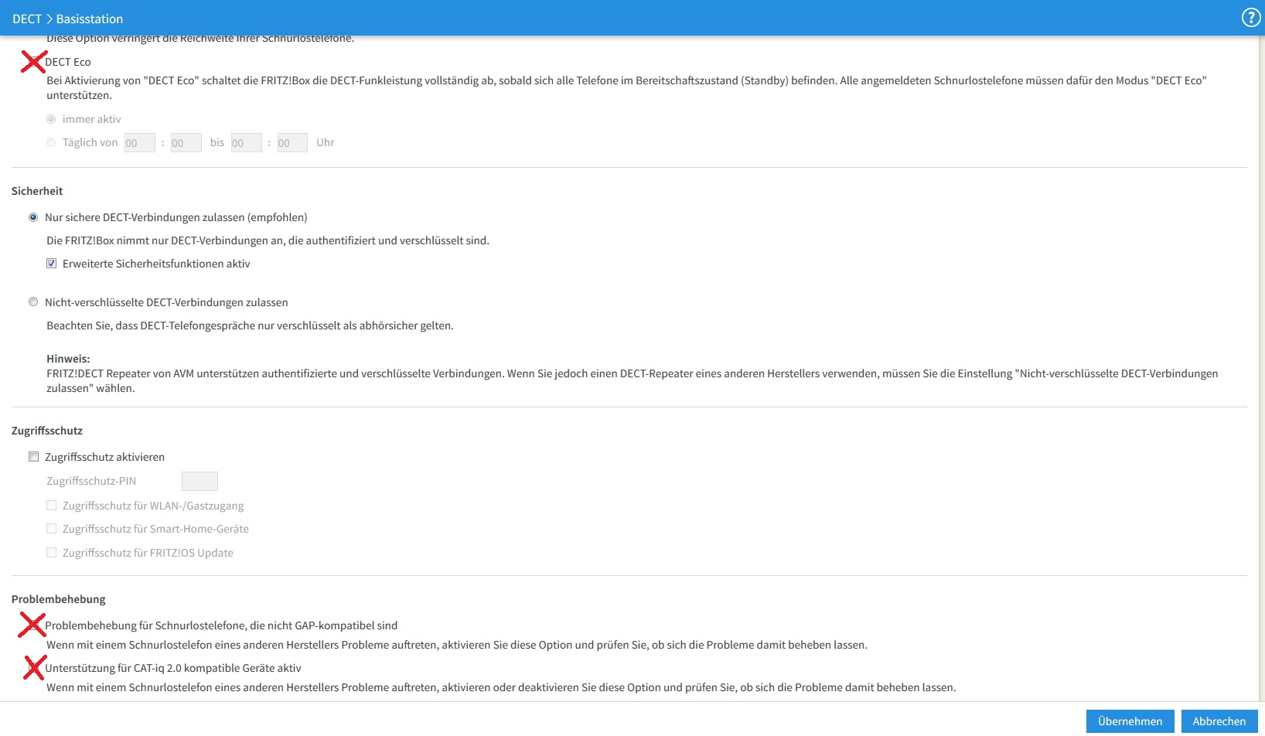Click the Abbrechen button

[1219, 721]
